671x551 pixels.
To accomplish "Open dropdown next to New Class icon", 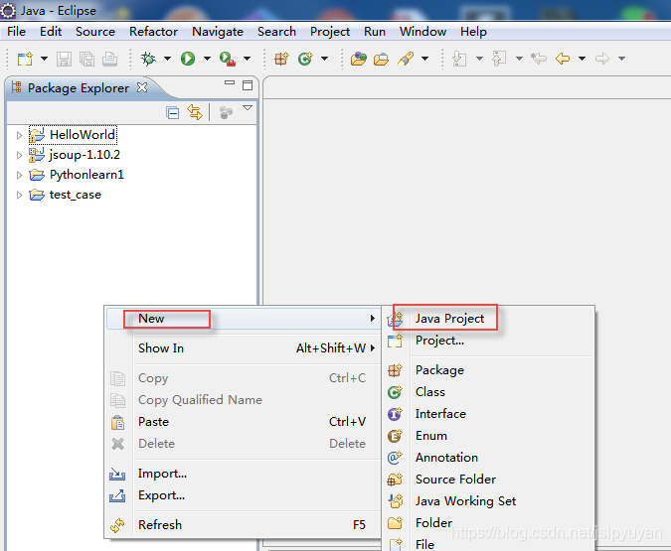I will (325, 59).
